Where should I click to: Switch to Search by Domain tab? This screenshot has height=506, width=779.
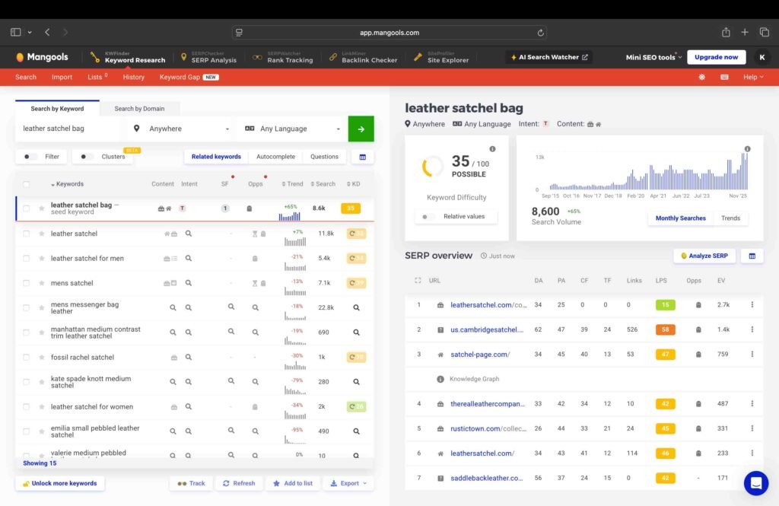139,109
